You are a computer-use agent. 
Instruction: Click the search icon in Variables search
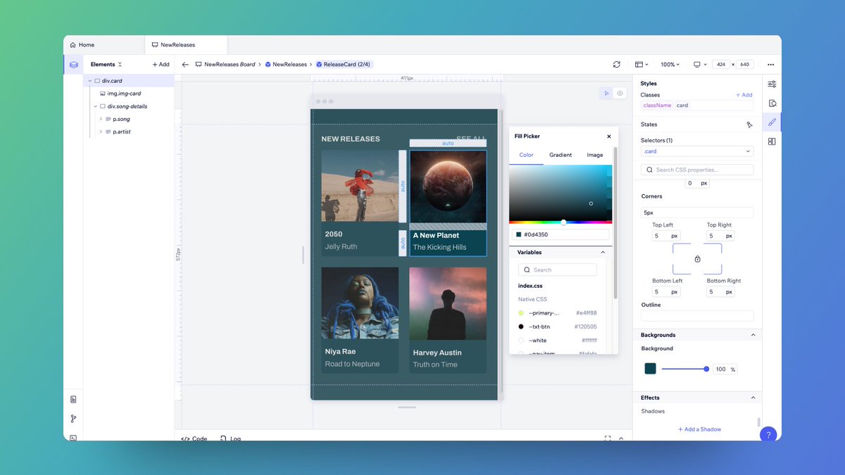pos(527,270)
